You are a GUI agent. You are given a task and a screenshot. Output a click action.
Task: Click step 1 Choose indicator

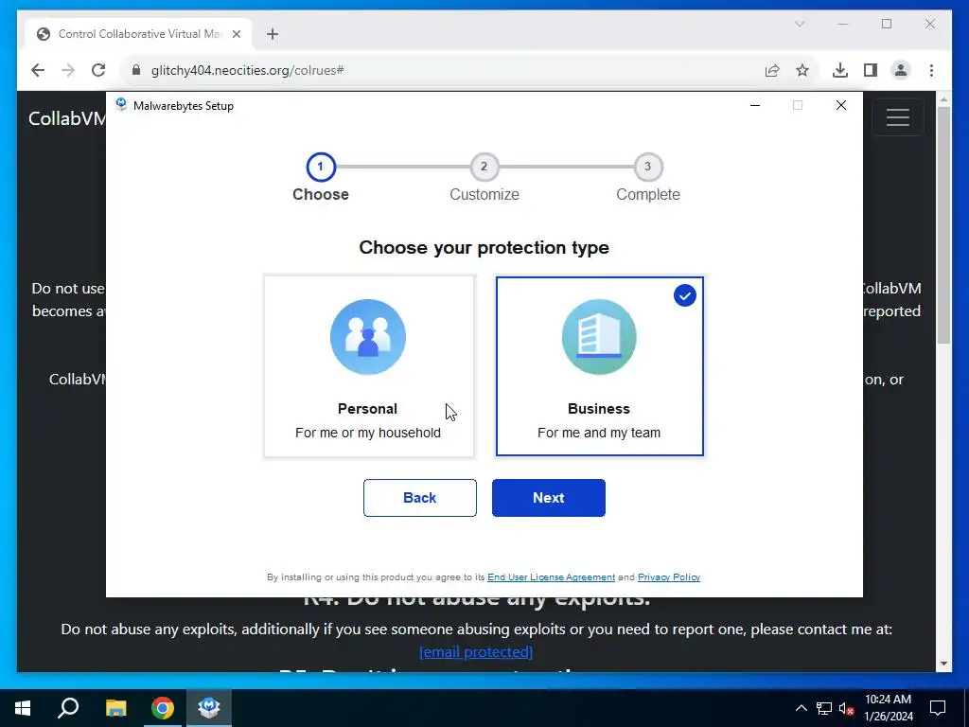[321, 167]
